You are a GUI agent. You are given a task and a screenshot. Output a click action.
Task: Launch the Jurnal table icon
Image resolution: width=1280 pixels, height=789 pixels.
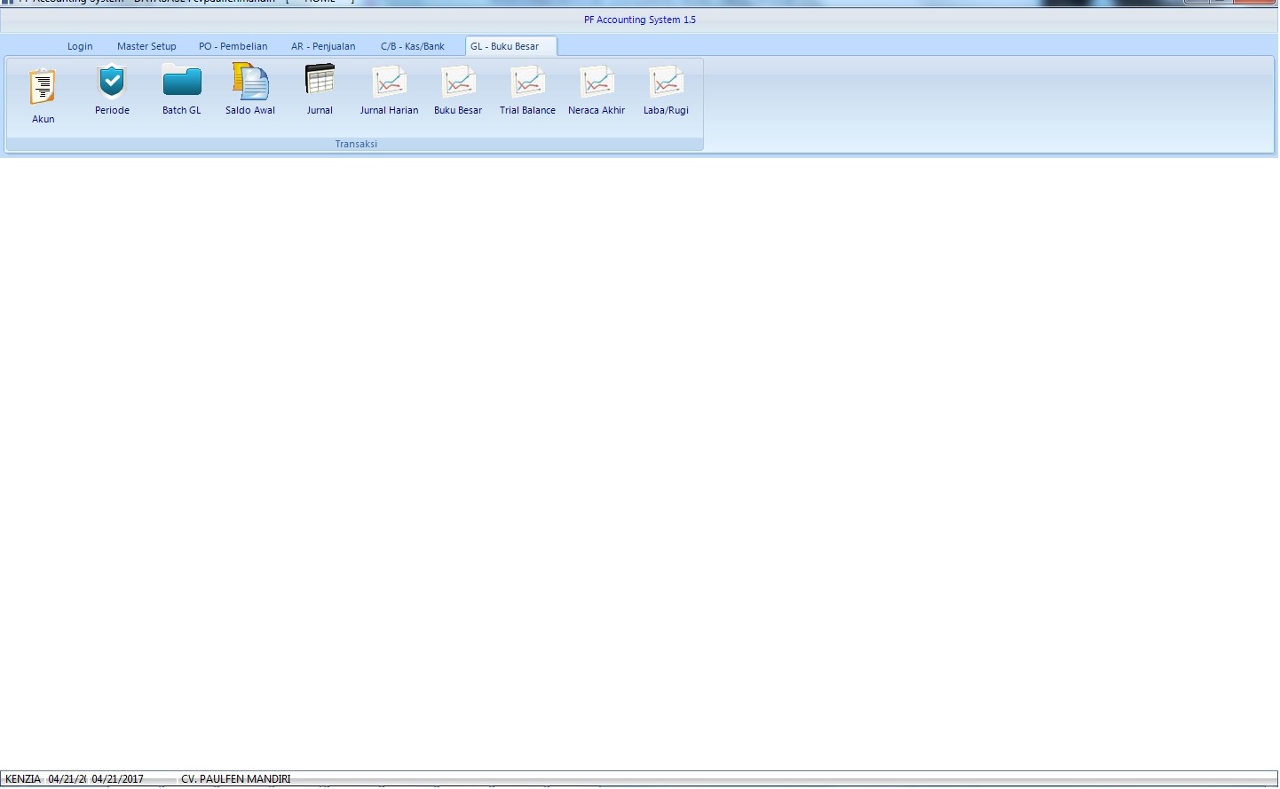(320, 83)
